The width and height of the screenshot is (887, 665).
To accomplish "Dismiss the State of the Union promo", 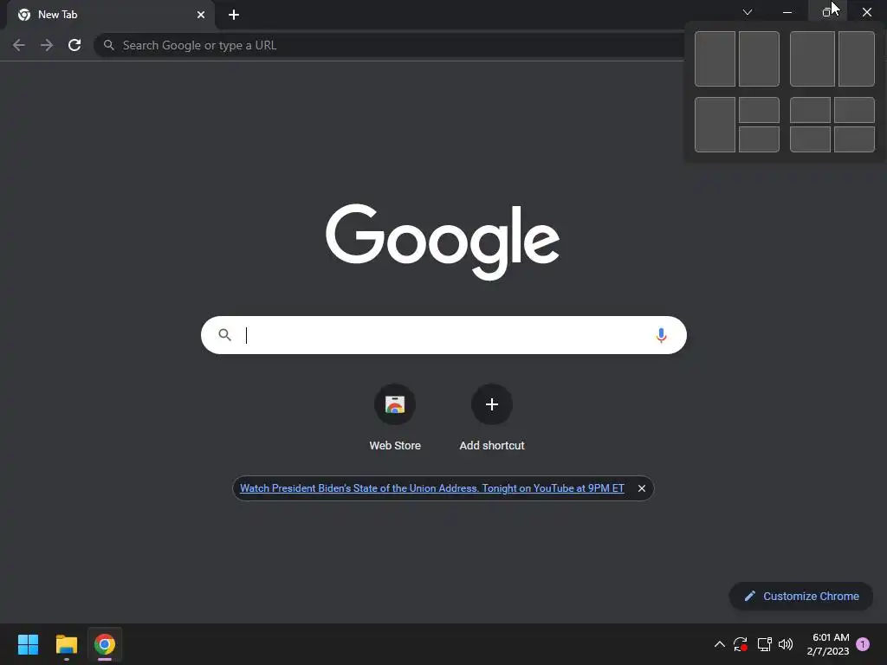I will click(642, 488).
